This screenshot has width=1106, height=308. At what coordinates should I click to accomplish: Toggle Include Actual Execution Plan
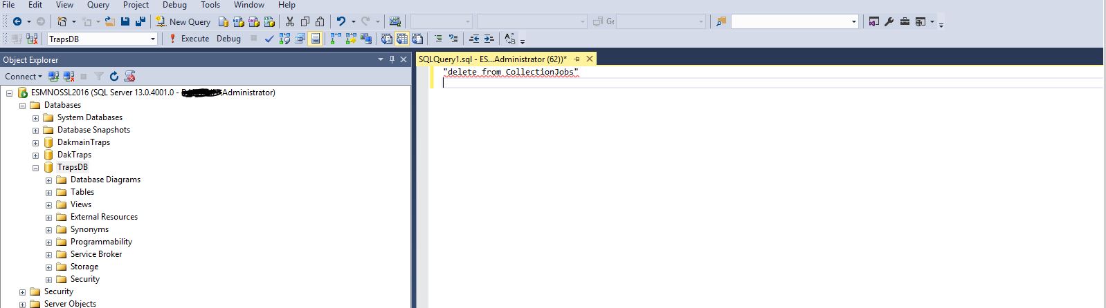tap(335, 39)
